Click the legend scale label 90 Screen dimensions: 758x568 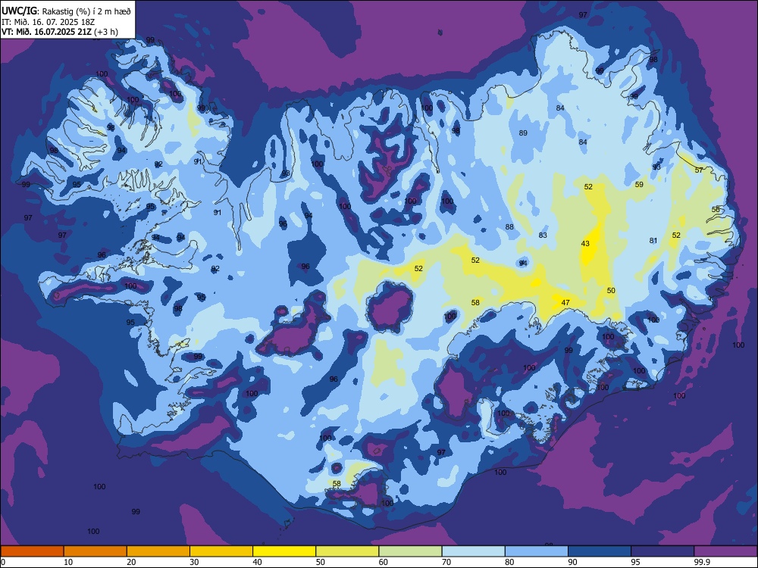tap(572, 562)
